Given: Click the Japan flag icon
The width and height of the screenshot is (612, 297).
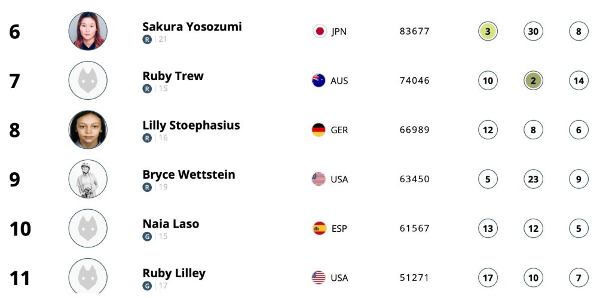Looking at the screenshot, I should pyautogui.click(x=320, y=31).
